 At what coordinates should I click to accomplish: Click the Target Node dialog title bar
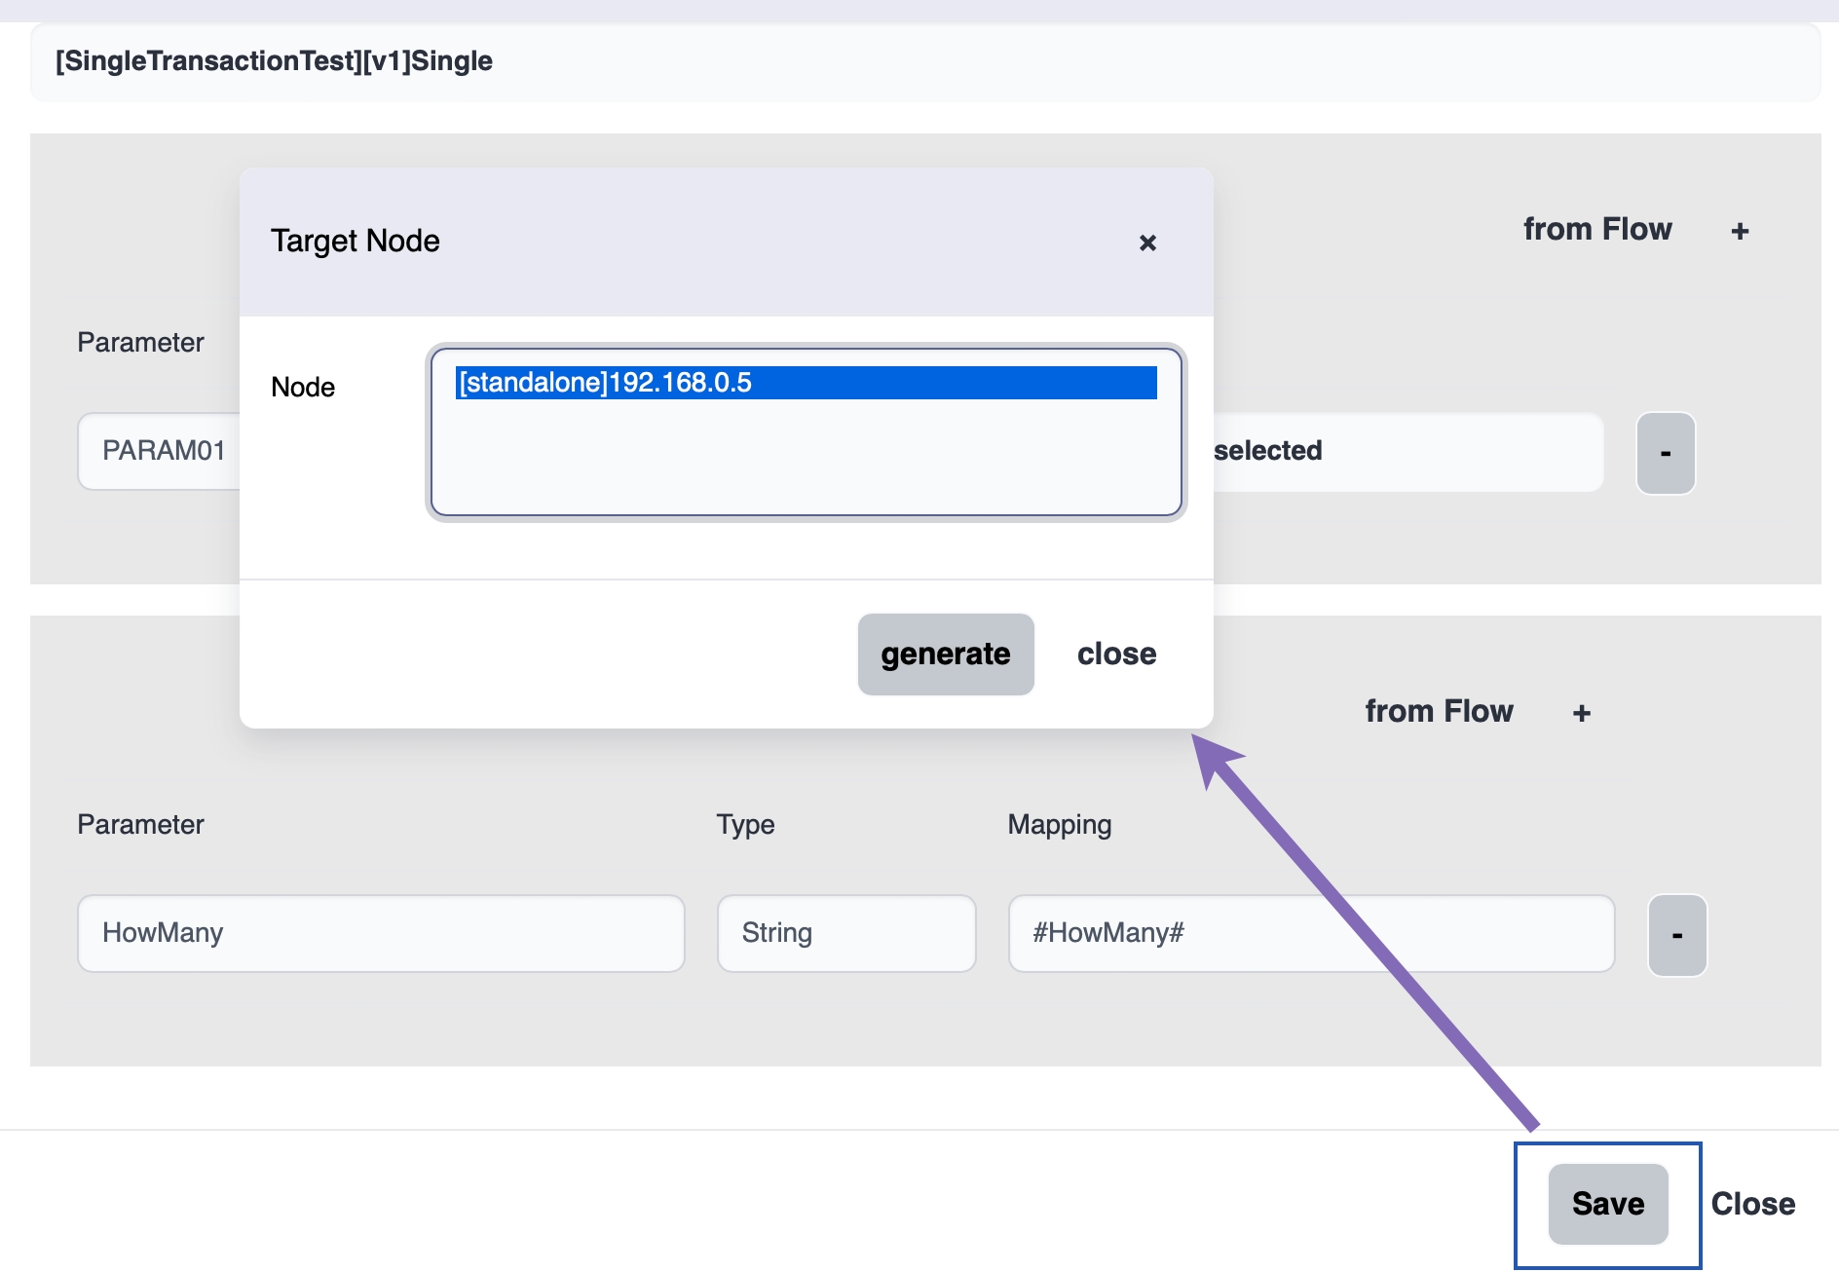682,241
